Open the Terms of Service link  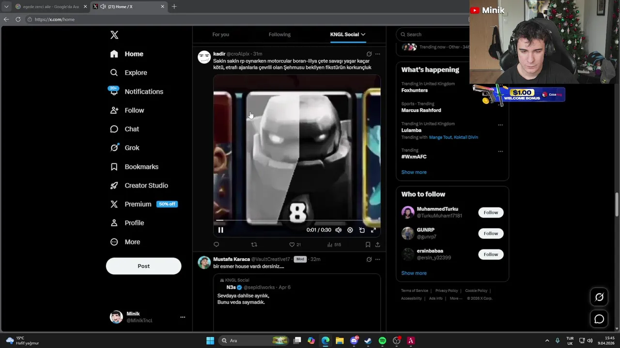(415, 290)
